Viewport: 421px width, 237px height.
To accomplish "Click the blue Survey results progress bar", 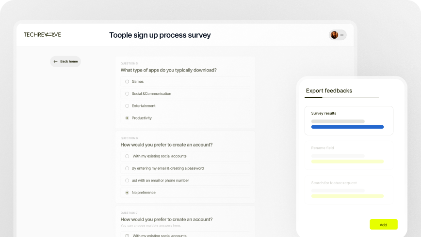I will click(x=347, y=127).
